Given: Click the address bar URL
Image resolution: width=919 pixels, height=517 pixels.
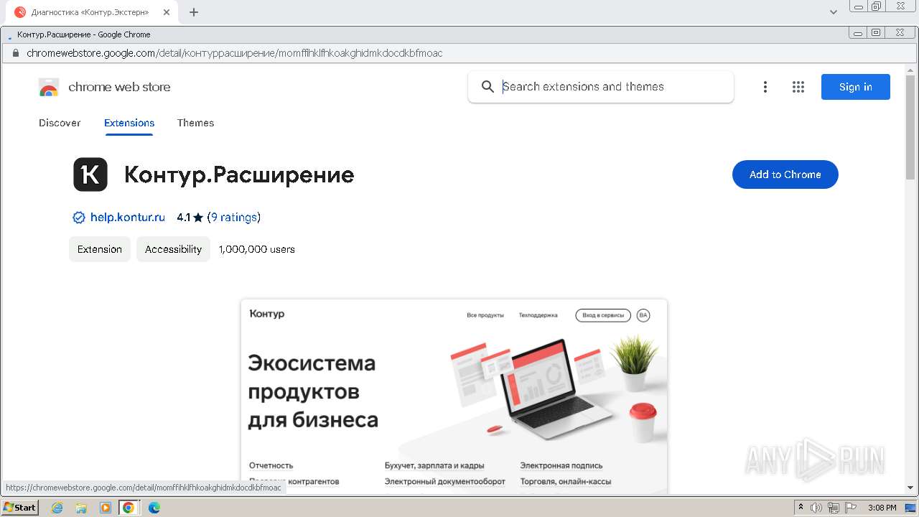Looking at the screenshot, I should coord(235,53).
